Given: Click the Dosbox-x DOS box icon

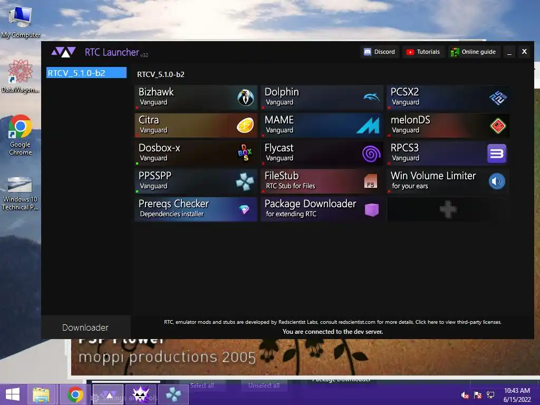Looking at the screenshot, I should coord(245,152).
